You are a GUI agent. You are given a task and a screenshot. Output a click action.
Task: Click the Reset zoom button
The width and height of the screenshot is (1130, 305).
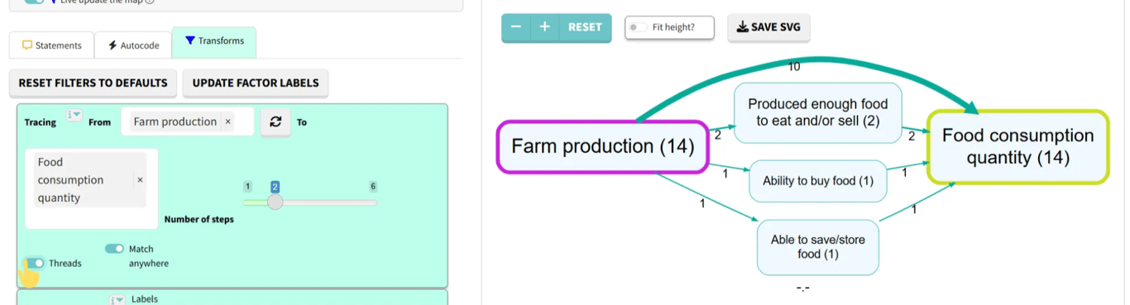[x=585, y=27]
